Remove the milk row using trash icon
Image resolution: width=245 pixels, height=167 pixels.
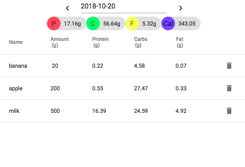[229, 111]
